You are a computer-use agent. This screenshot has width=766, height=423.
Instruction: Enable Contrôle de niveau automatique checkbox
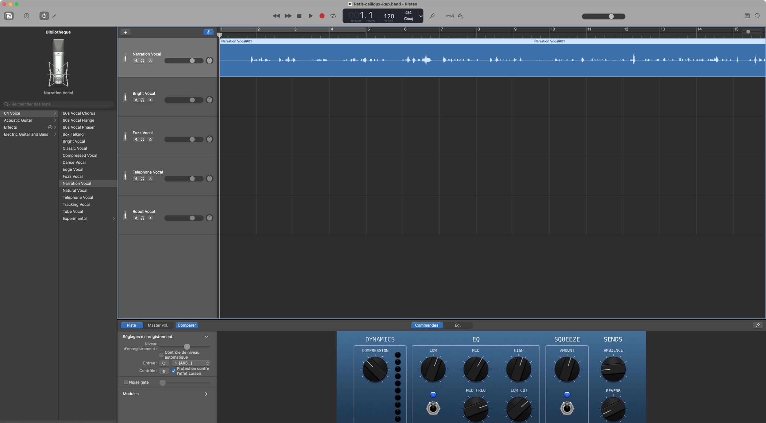tap(161, 355)
